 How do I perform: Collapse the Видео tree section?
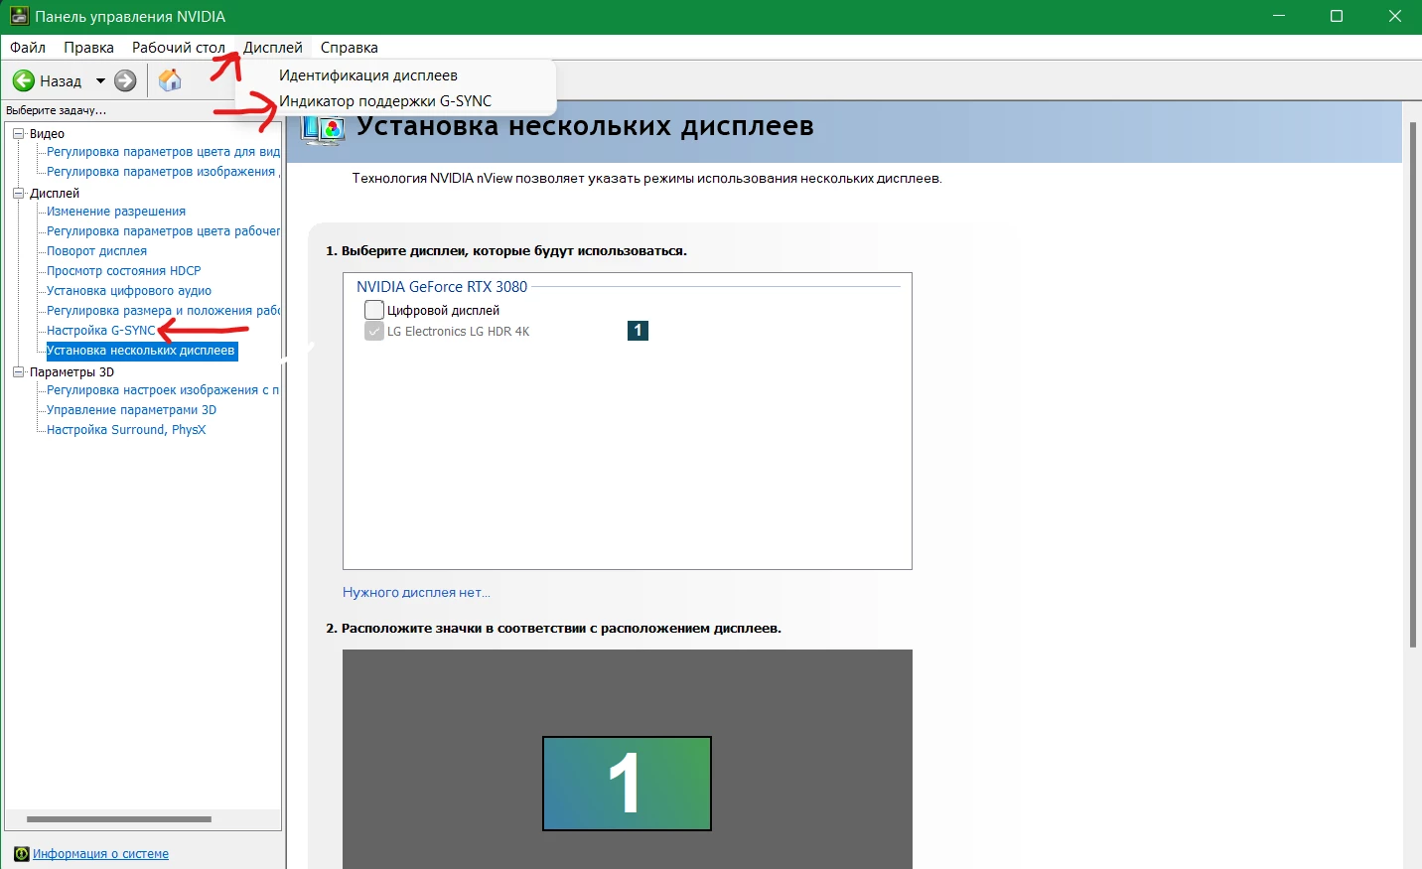18,133
